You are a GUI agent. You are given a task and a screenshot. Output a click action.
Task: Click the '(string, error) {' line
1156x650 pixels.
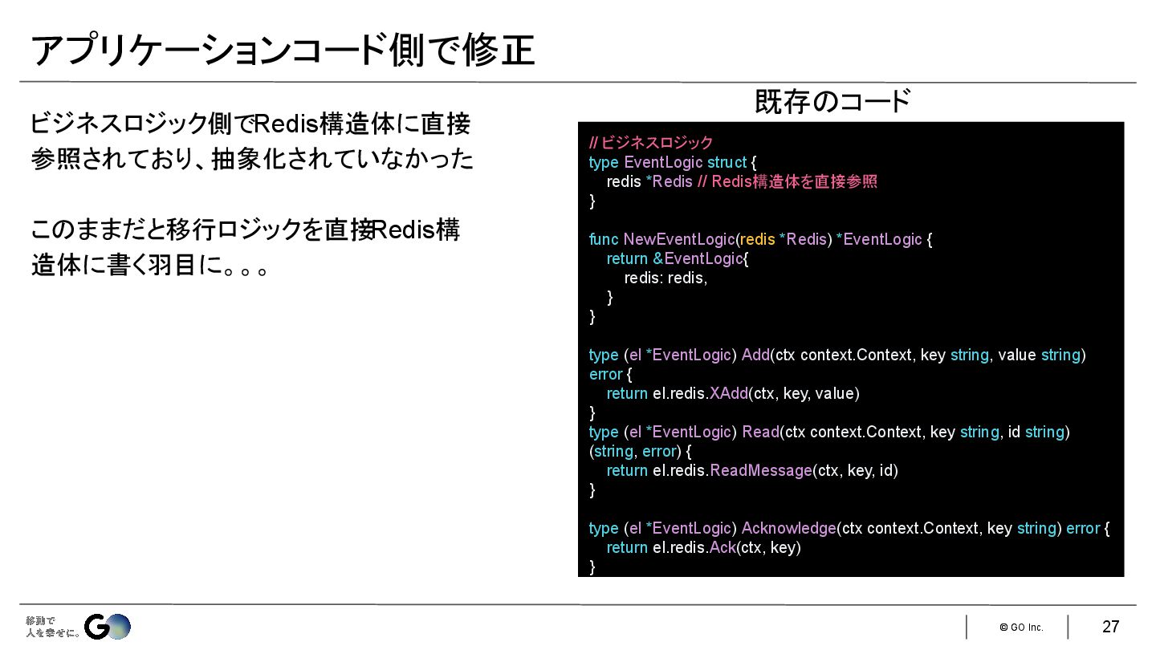tap(640, 451)
